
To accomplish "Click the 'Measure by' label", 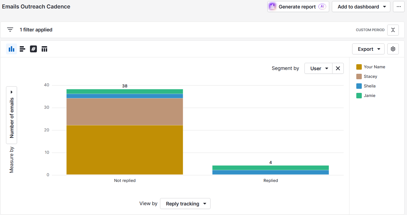I will pos(12,160).
